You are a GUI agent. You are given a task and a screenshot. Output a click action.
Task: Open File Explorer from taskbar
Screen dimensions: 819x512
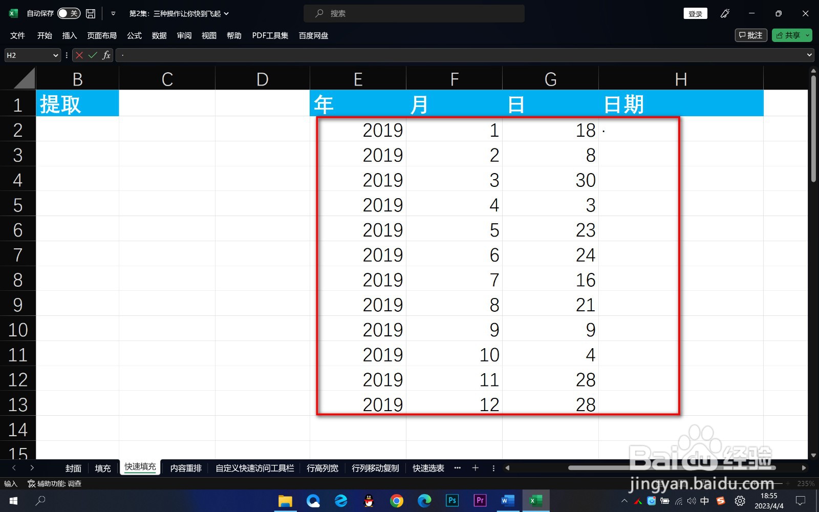[x=285, y=501]
